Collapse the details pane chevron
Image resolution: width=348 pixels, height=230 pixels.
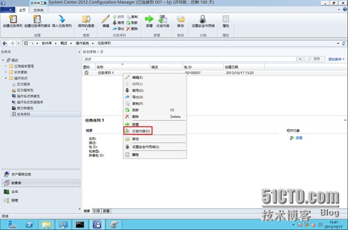345,120
